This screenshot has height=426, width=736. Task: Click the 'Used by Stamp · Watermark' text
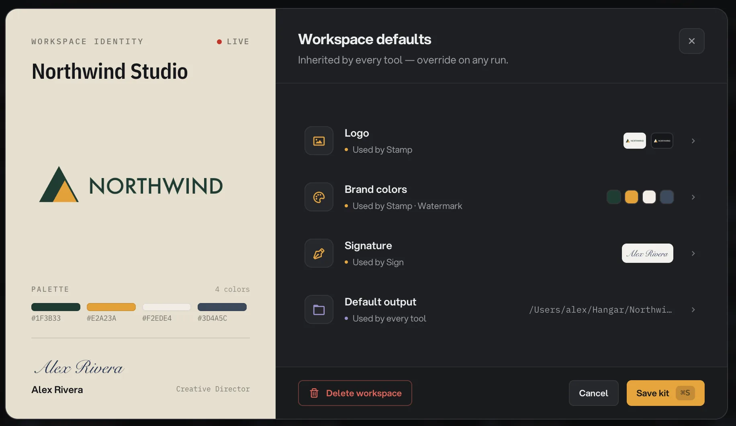pos(407,206)
